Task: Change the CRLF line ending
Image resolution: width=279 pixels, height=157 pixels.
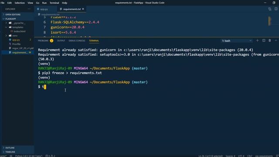Action: (249, 156)
